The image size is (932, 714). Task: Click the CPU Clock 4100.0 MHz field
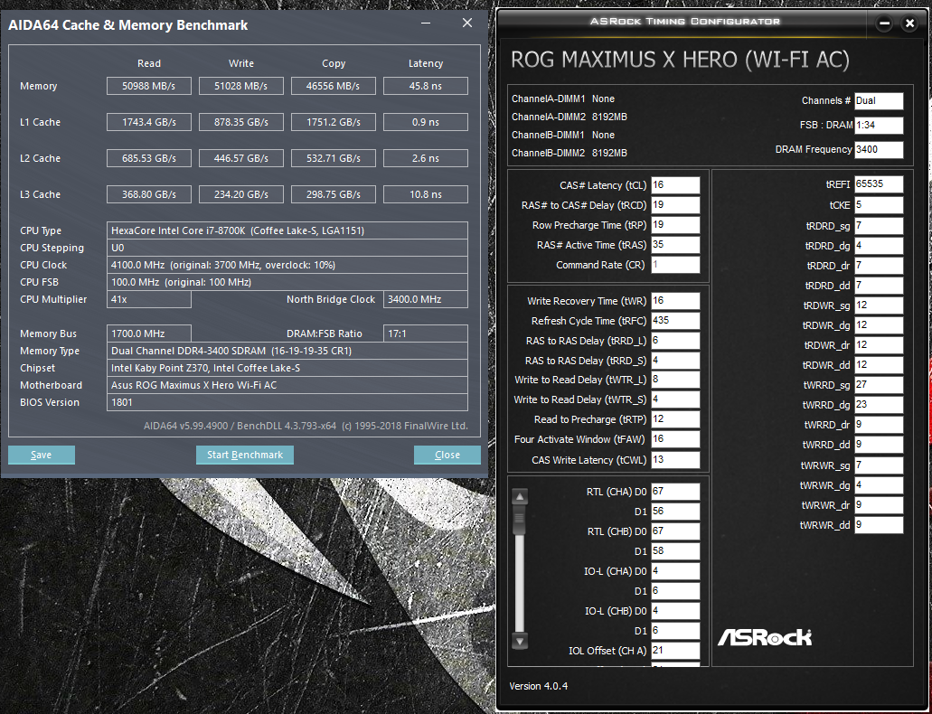click(x=287, y=265)
